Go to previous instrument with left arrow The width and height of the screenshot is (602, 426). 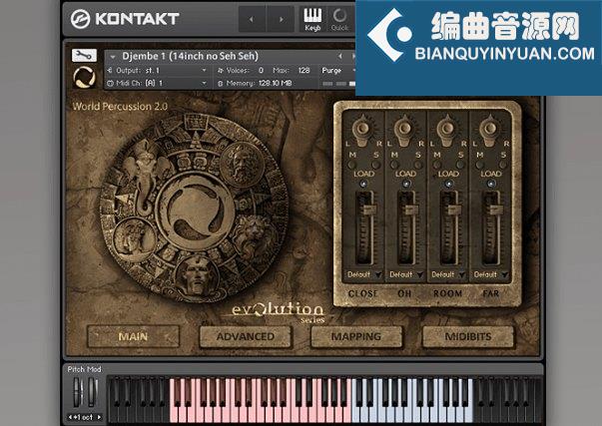pos(252,19)
